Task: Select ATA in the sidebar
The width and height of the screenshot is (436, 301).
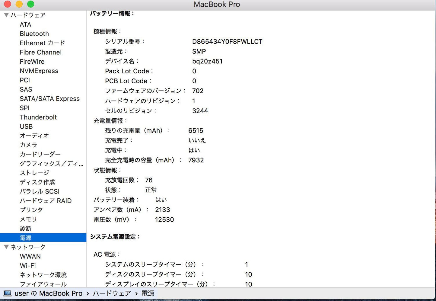Action: click(25, 24)
